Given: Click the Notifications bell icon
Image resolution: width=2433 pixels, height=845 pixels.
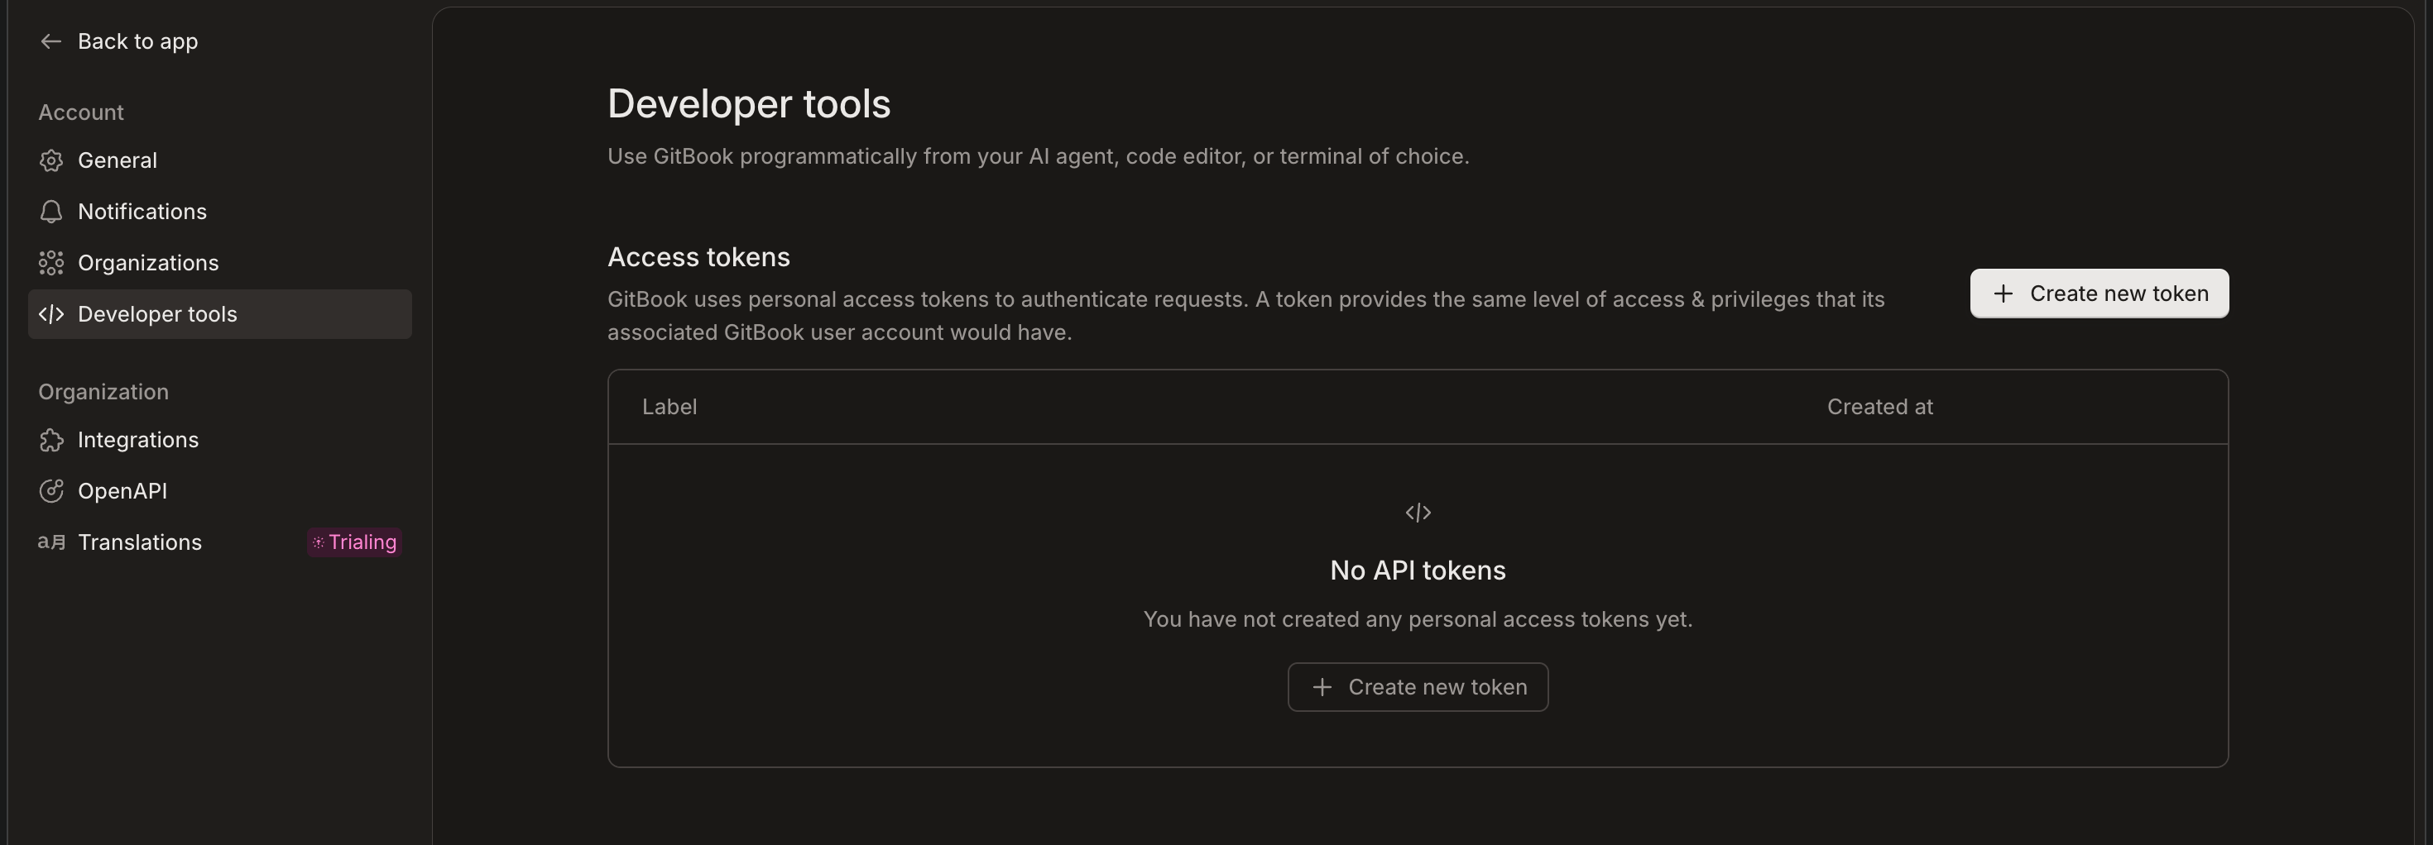Looking at the screenshot, I should tap(51, 212).
